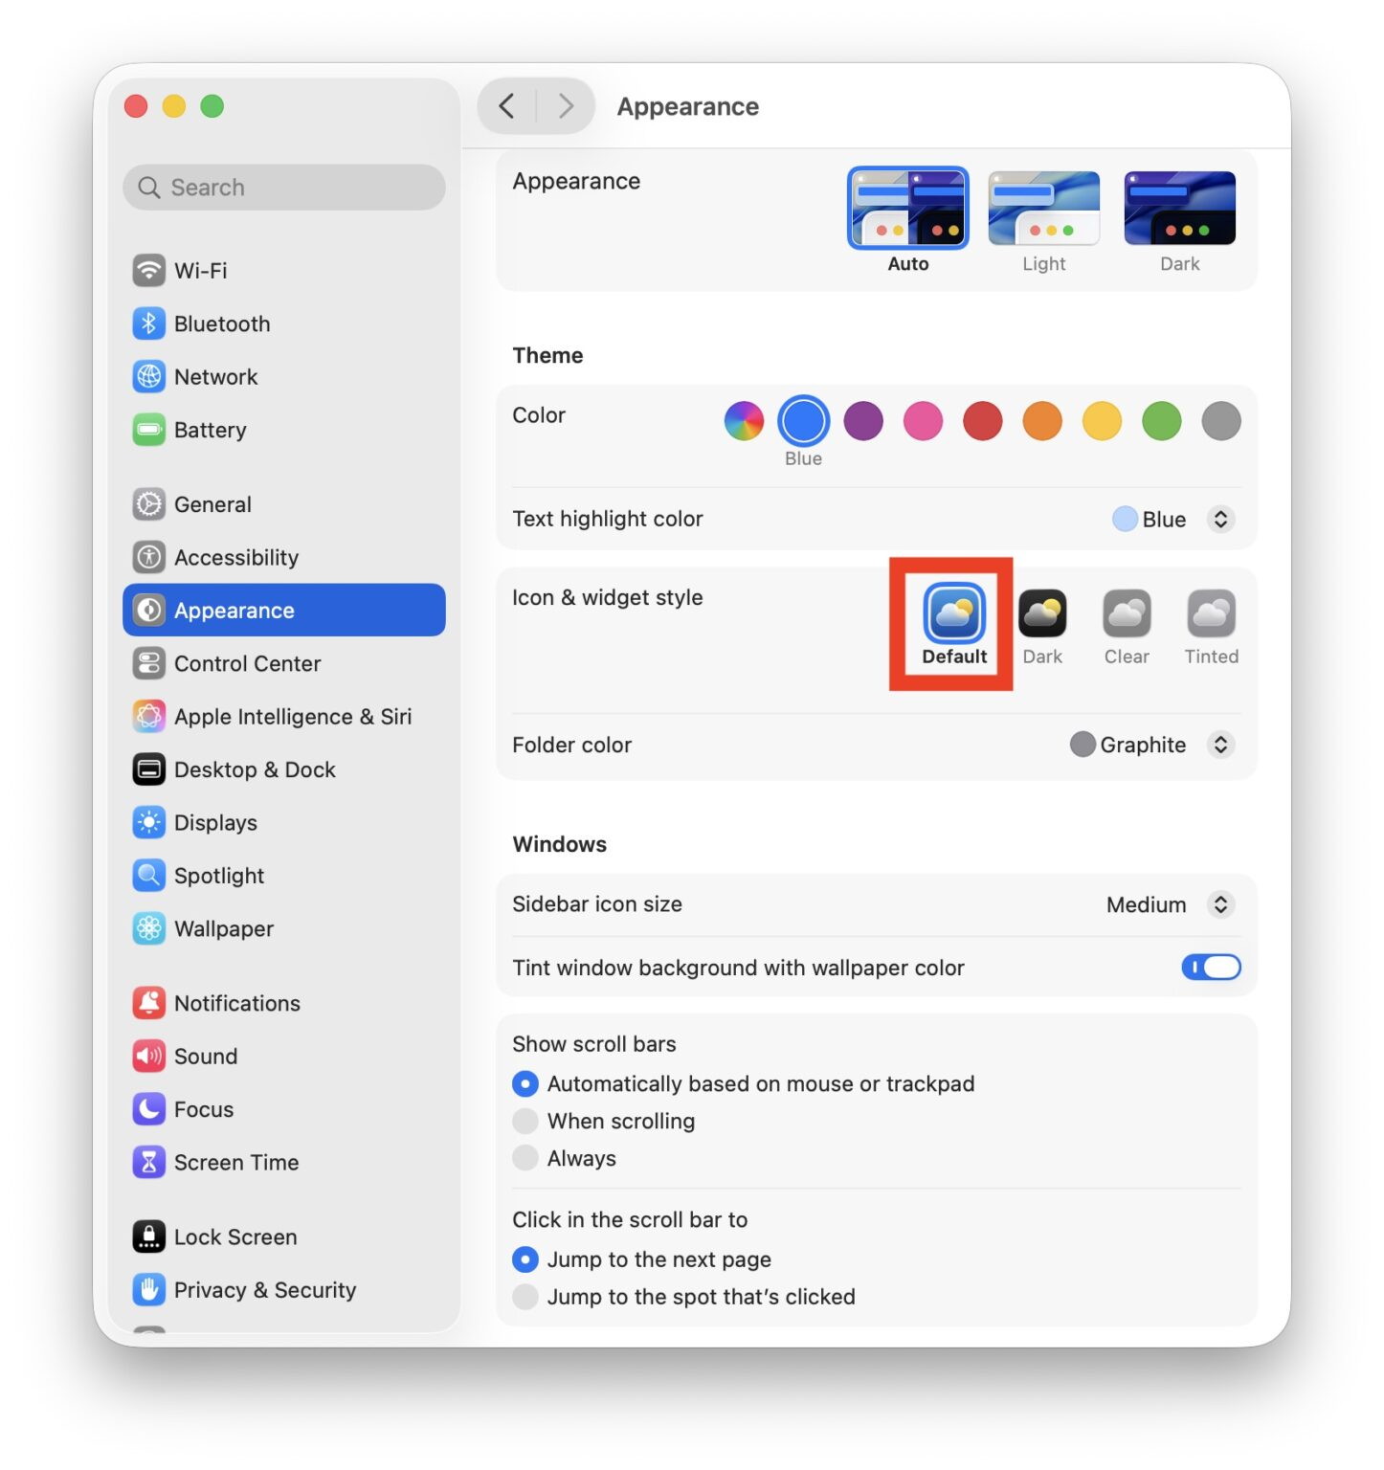Pick the Tinted icon style
The width and height of the screenshot is (1384, 1470).
[1211, 614]
